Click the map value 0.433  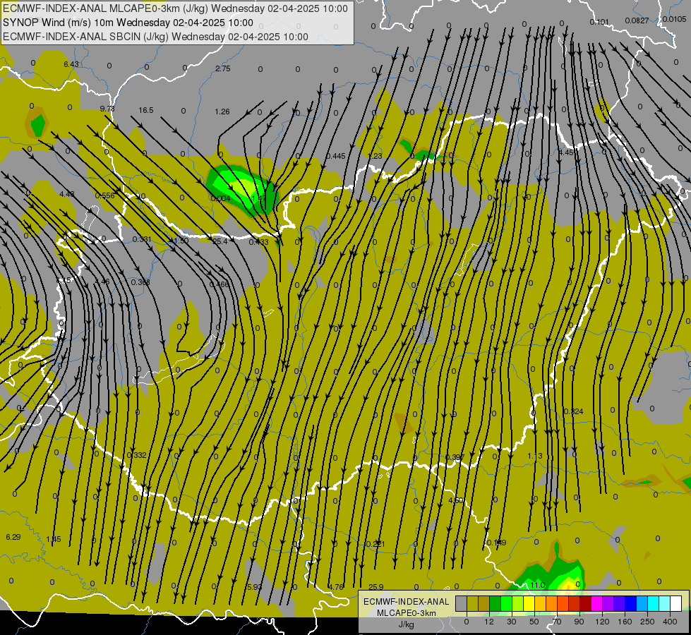pos(259,242)
